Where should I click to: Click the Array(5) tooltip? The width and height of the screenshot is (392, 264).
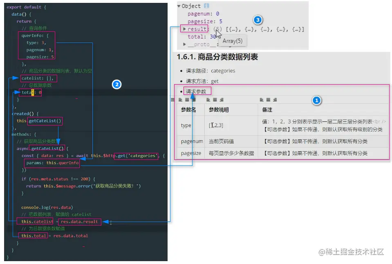pos(233,41)
